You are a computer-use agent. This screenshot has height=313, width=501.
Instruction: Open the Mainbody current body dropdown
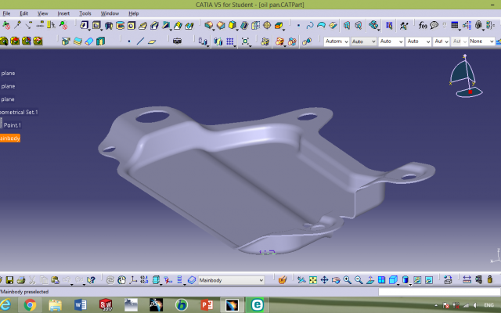(x=232, y=280)
